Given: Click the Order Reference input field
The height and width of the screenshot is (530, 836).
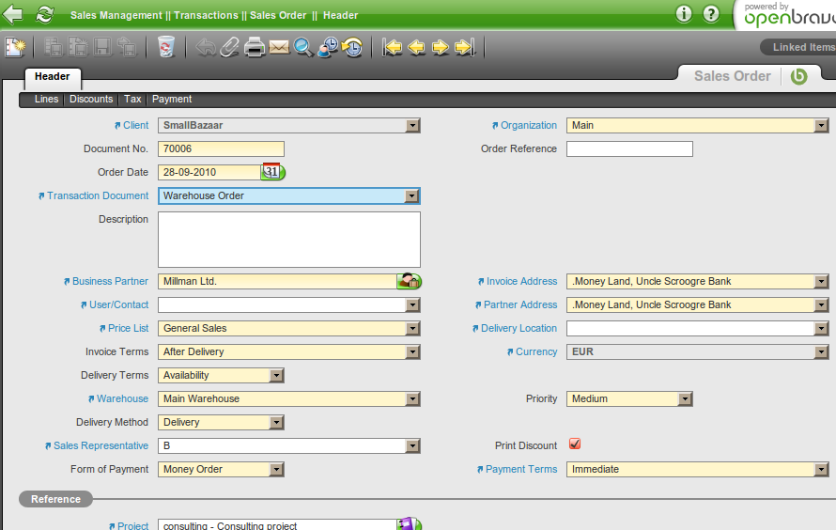Looking at the screenshot, I should click(629, 148).
